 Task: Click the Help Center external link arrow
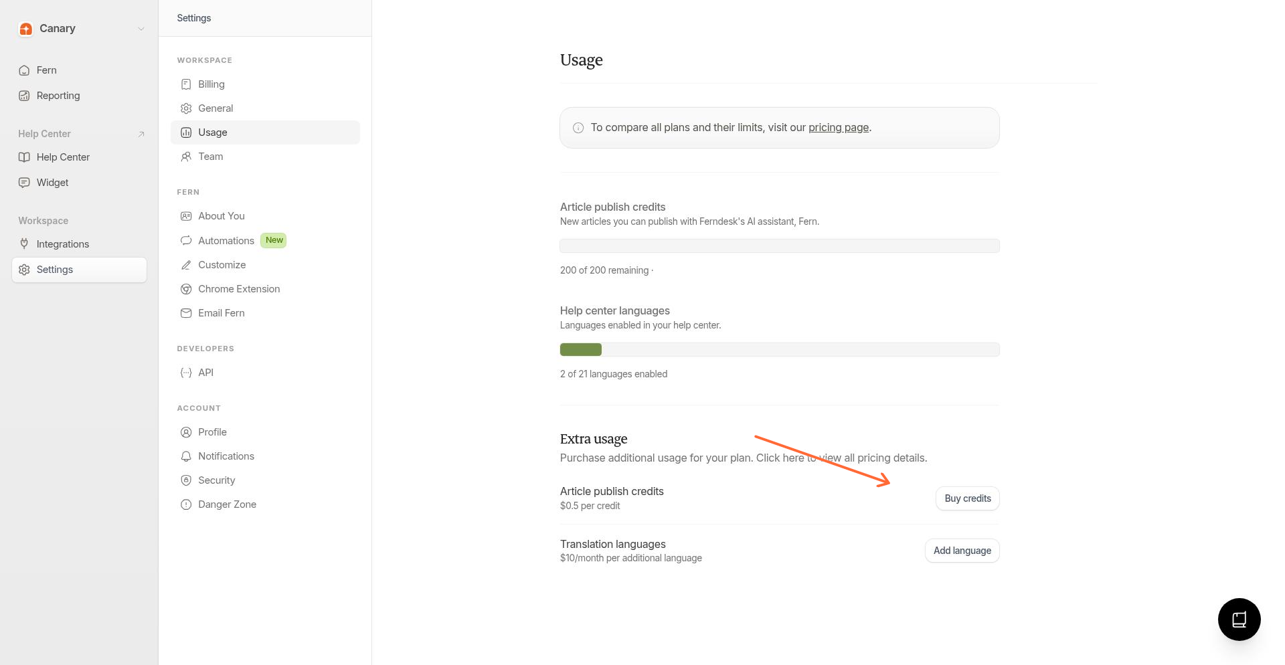(x=141, y=134)
